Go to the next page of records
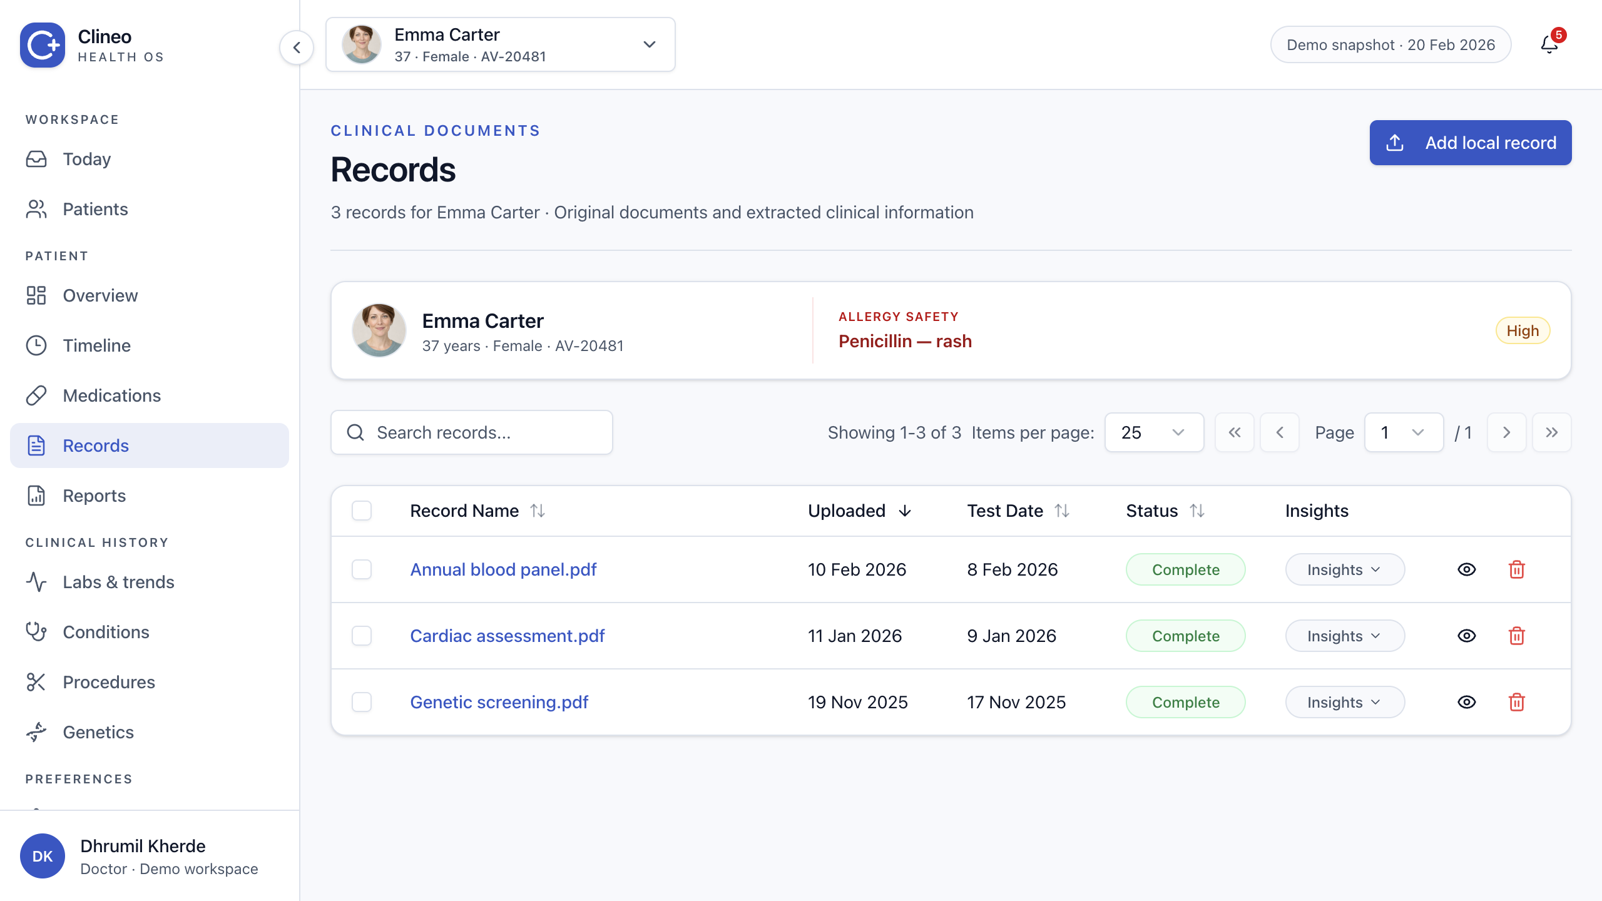1602x901 pixels. click(1507, 432)
